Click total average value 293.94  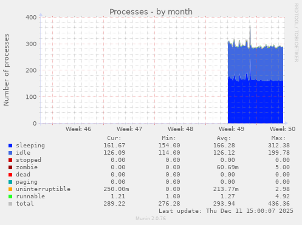(x=224, y=204)
